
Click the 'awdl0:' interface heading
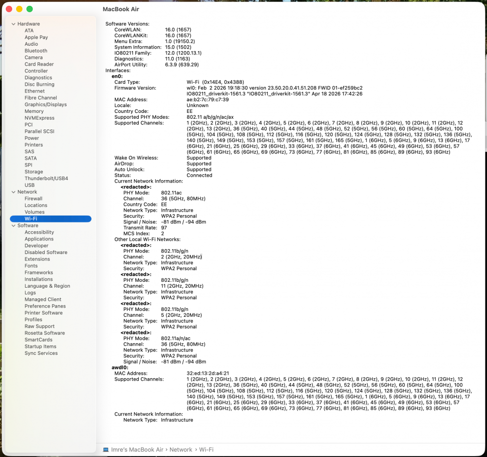pyautogui.click(x=120, y=367)
